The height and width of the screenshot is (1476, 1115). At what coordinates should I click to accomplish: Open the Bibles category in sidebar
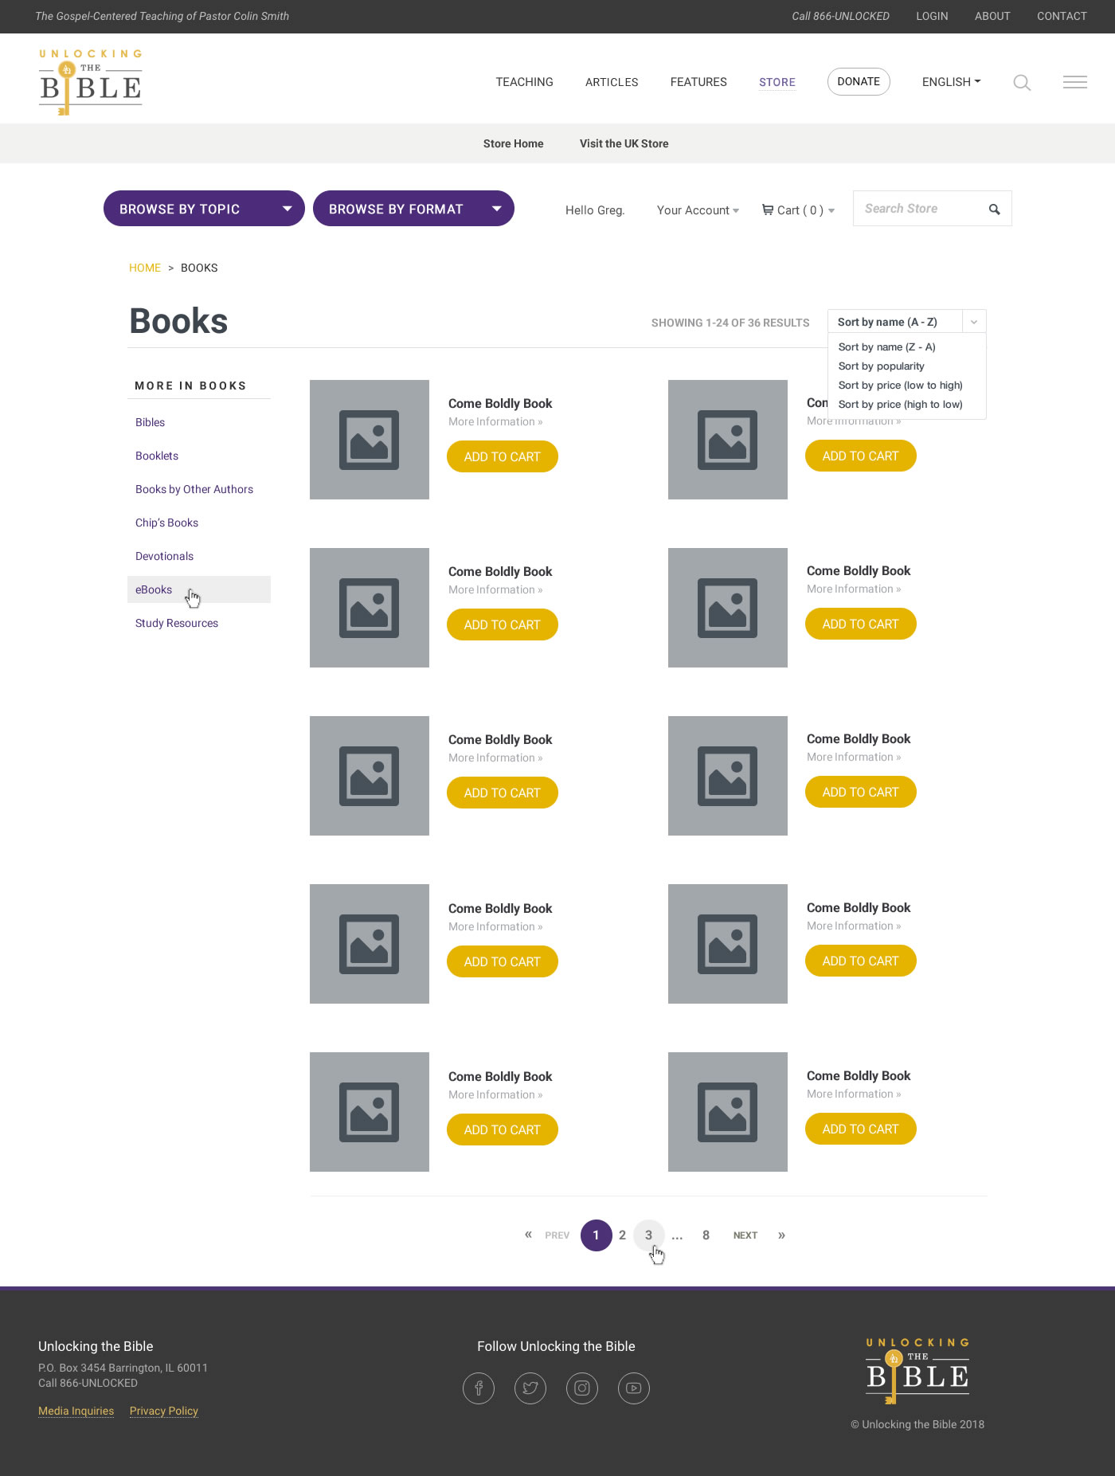[150, 422]
